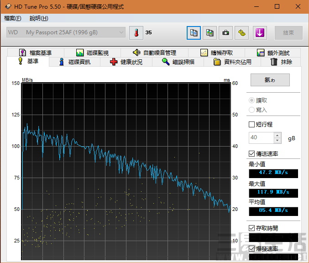Open the 額外測試 extra tests tab

[x=273, y=53]
